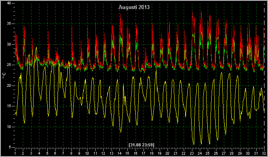The height and width of the screenshot is (157, 268).
Task: Select day 27 on the x-axis
Action: click(x=224, y=153)
